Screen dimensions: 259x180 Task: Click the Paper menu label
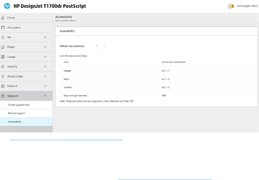[11, 47]
